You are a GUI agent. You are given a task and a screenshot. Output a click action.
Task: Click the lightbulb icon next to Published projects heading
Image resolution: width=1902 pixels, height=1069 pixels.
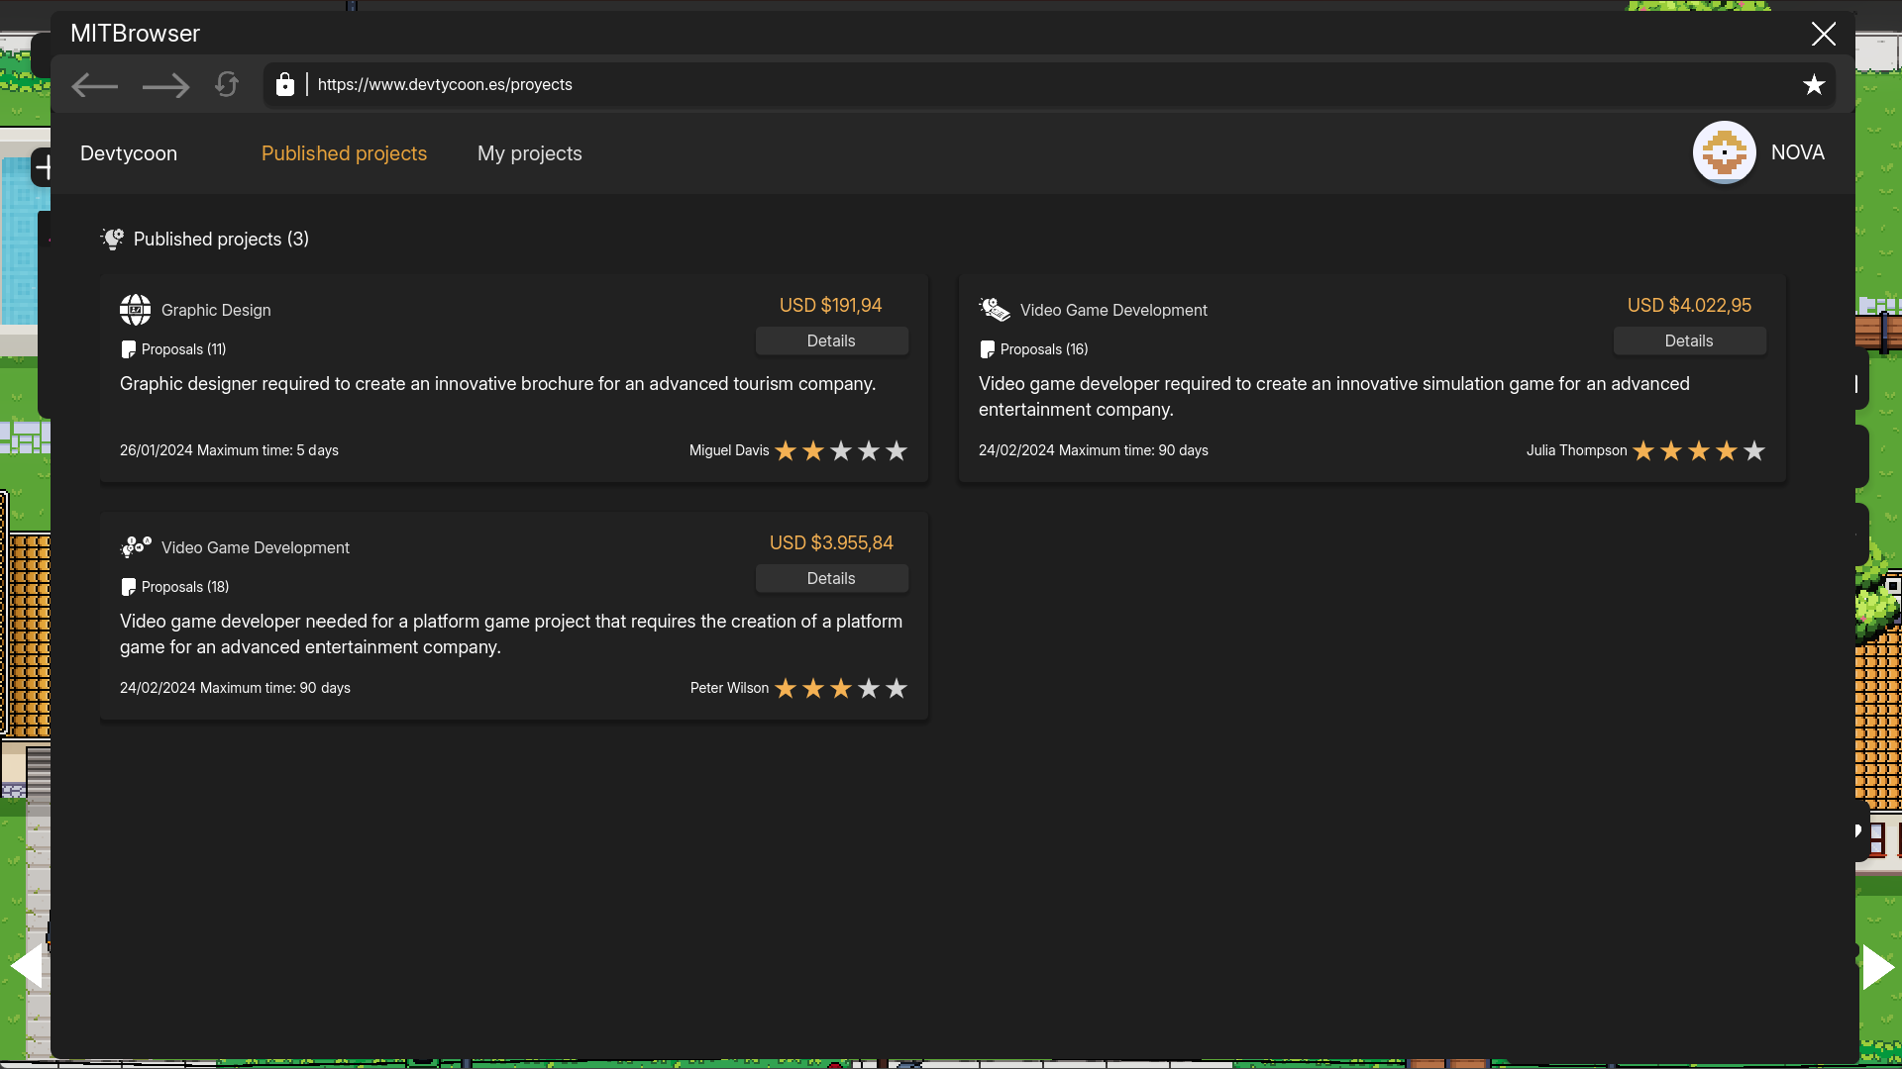(111, 239)
